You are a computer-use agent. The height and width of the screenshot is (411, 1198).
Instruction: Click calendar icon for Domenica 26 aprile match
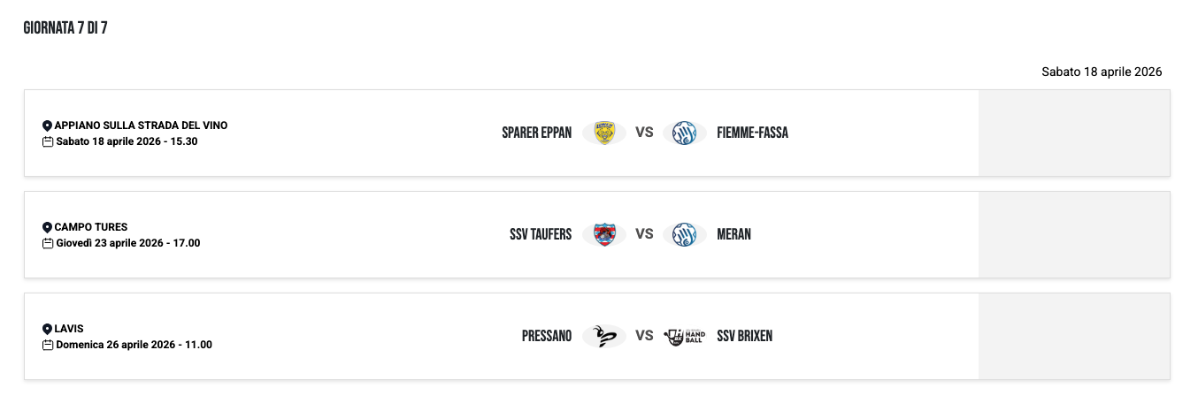point(48,345)
